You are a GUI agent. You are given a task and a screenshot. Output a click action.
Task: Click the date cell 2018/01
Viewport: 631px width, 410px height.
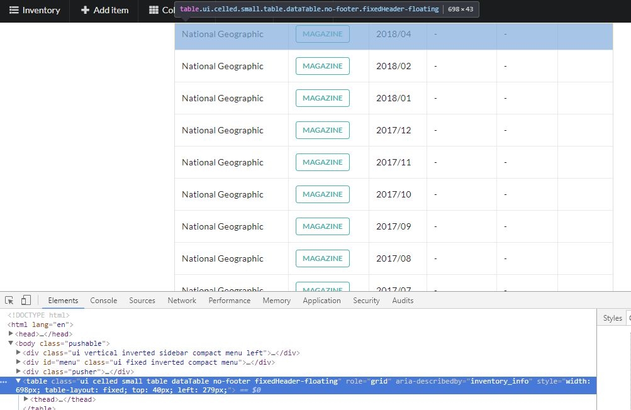[x=394, y=98]
